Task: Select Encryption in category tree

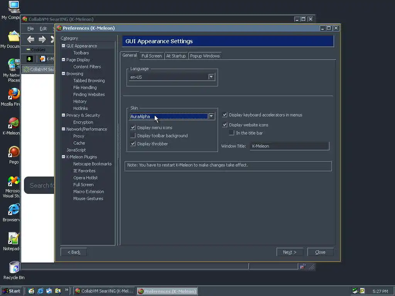Action: 83,122
